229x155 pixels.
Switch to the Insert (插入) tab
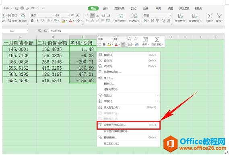(105, 8)
